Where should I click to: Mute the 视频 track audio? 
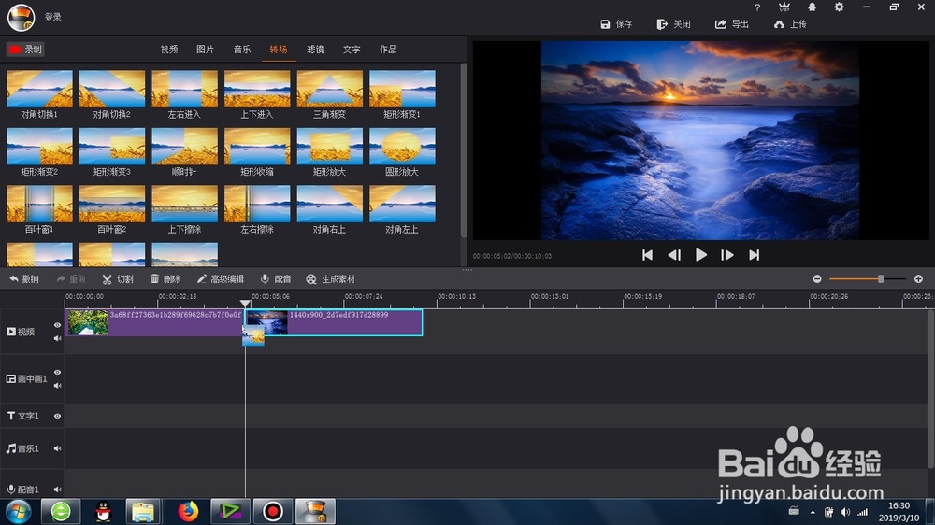(57, 338)
